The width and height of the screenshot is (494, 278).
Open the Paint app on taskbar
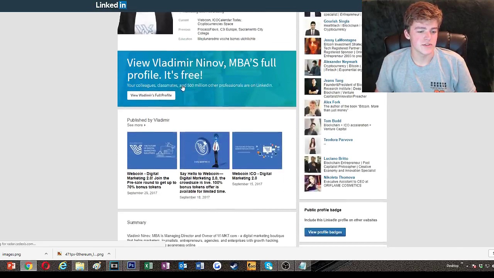coord(97,266)
